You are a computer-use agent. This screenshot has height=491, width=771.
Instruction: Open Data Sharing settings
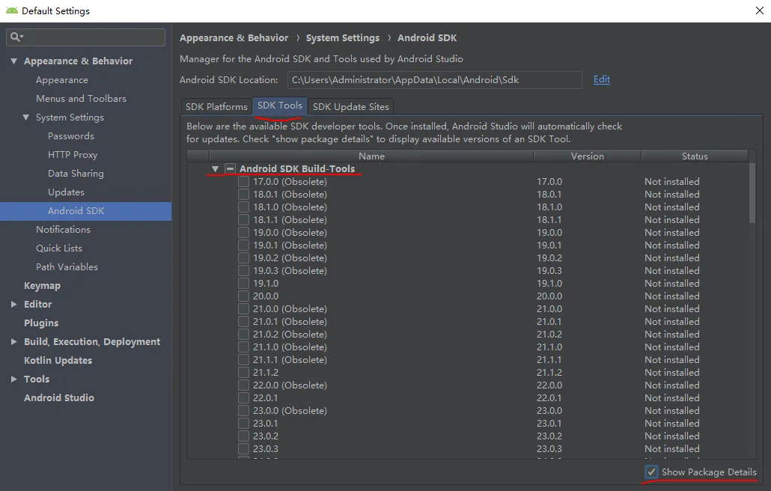(76, 173)
